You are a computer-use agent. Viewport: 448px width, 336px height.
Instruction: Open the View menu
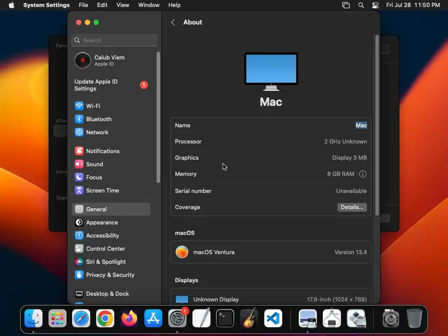[x=123, y=5]
